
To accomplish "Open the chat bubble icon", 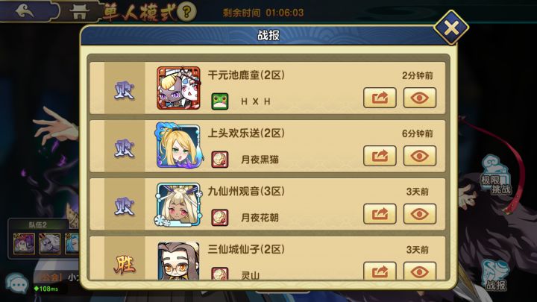I will (16, 283).
